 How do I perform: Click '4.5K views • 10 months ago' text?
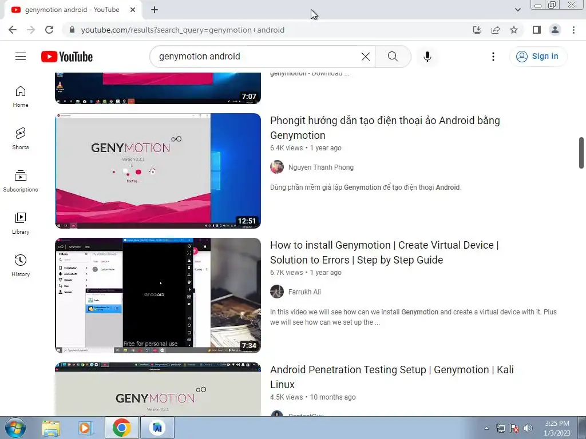click(x=313, y=397)
